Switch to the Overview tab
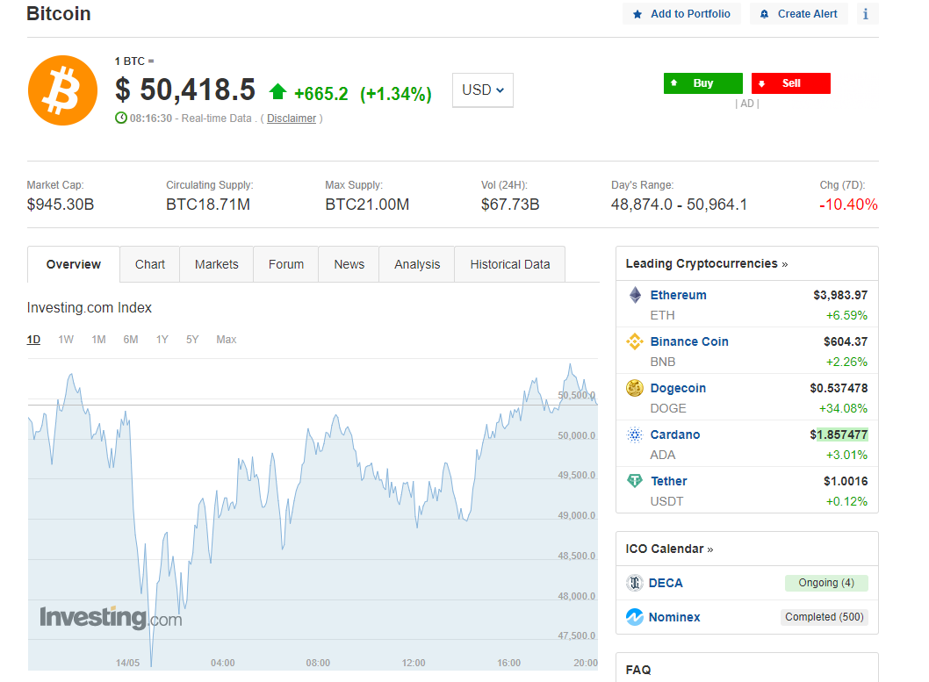929x682 pixels. 74,264
